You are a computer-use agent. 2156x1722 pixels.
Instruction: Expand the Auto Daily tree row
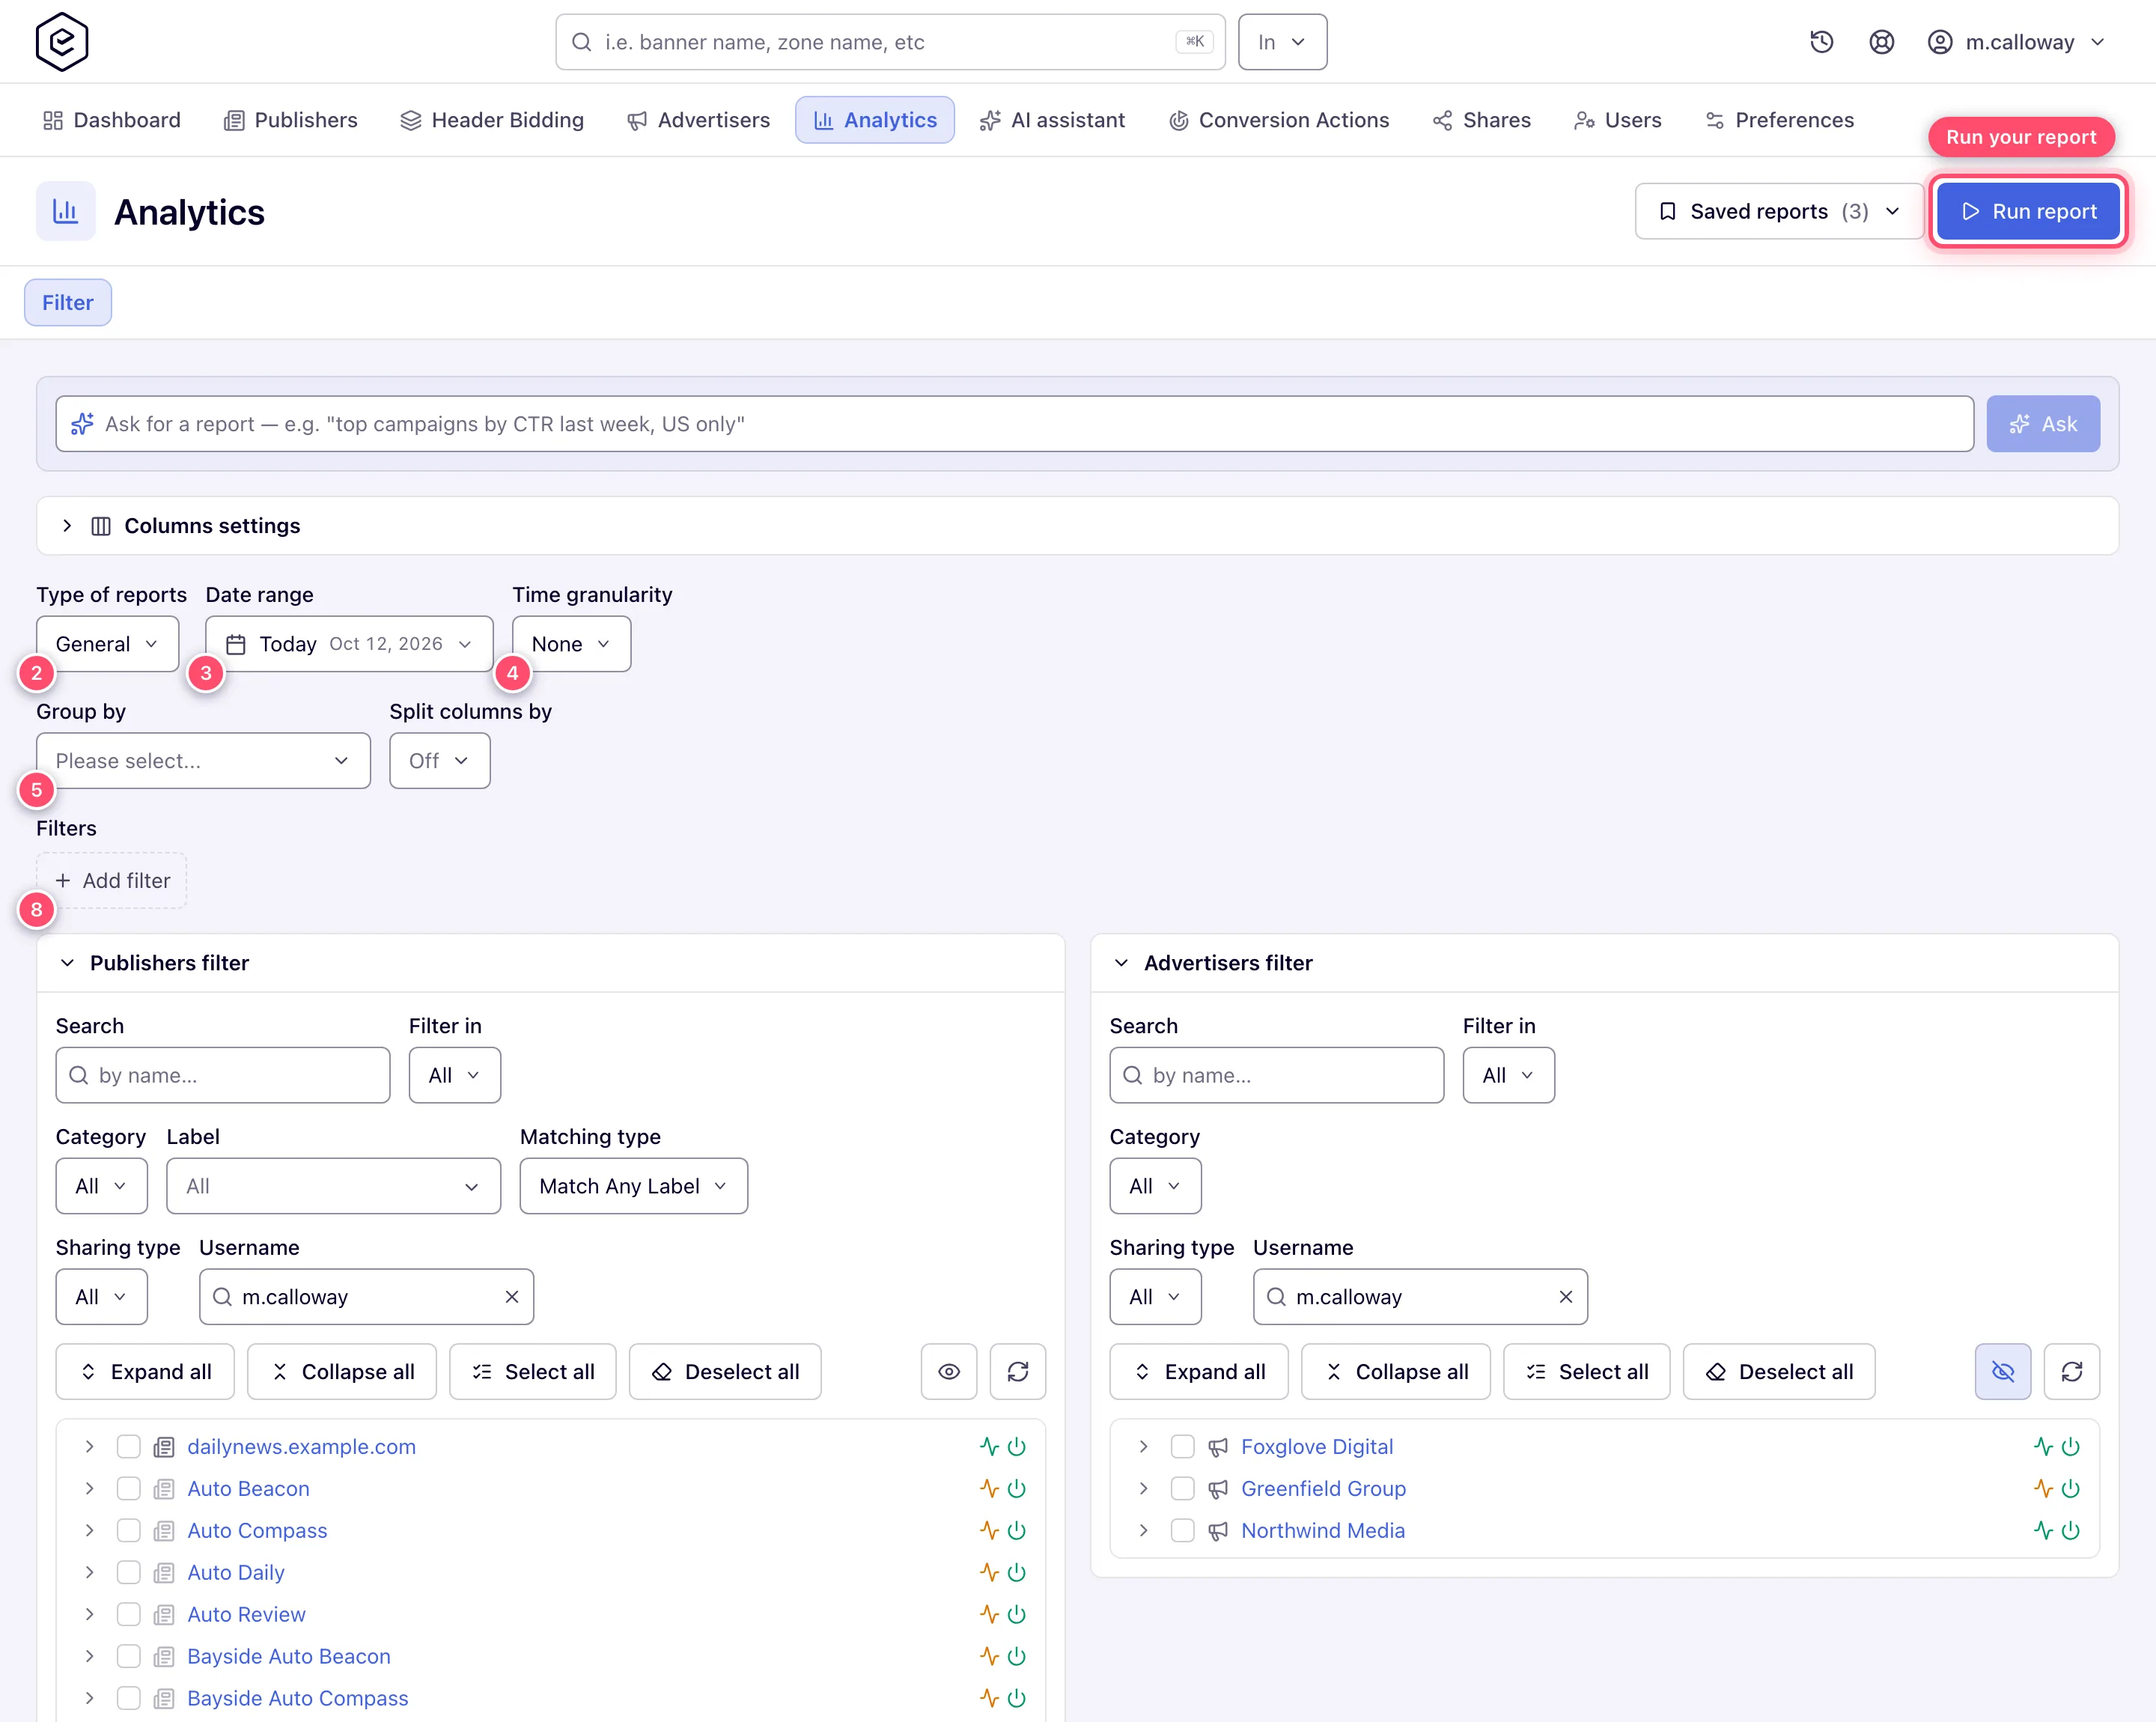90,1573
